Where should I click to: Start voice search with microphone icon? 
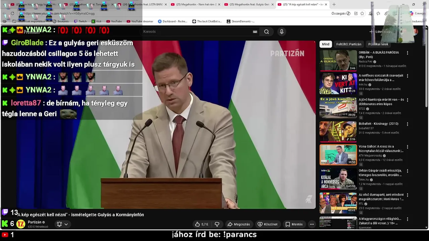[x=282, y=32]
